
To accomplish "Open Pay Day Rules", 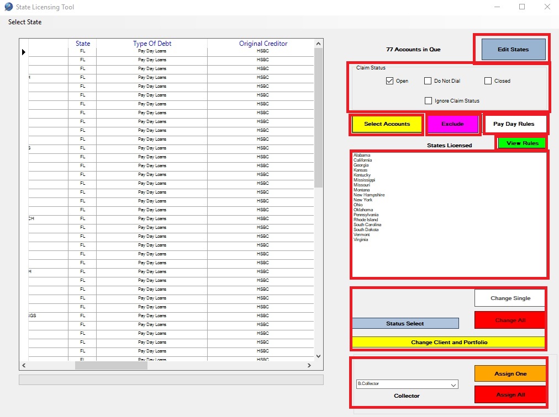I will pos(515,124).
